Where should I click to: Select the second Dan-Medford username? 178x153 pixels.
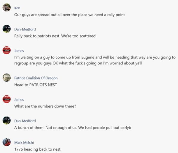tap(25, 121)
